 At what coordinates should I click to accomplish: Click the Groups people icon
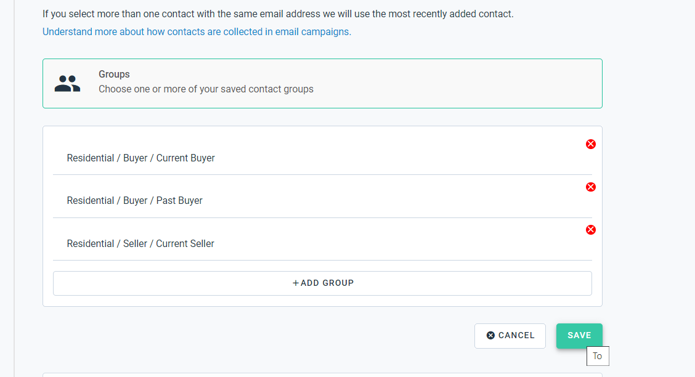click(x=67, y=83)
